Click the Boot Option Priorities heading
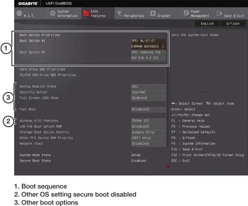The height and width of the screenshot is (206, 248). point(39,35)
